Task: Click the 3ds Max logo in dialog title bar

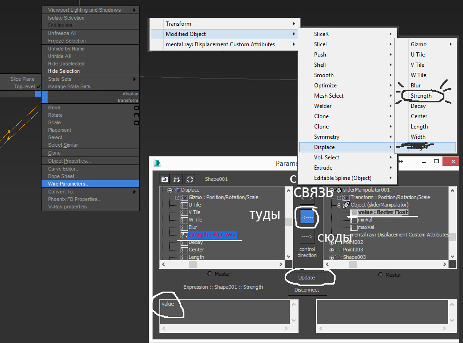Action: 157,163
